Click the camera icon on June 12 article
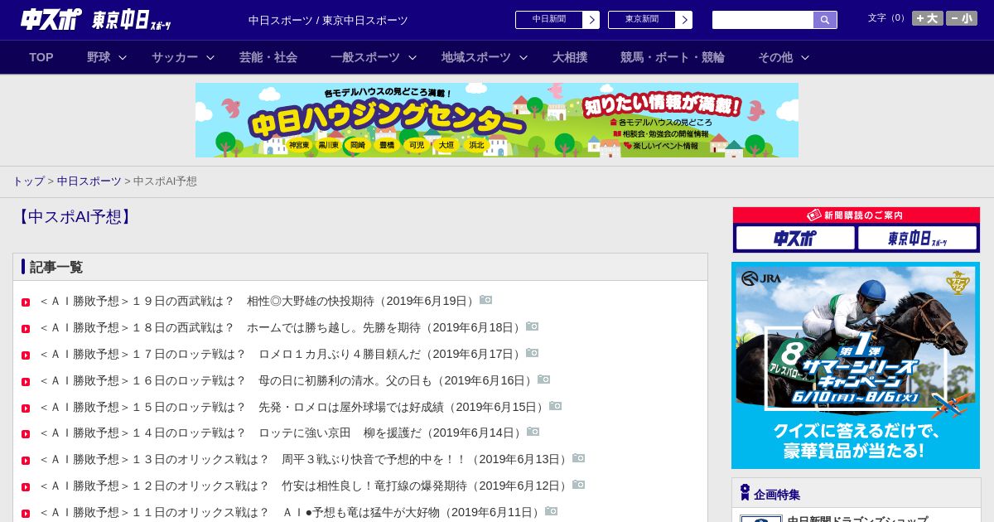The image size is (994, 522). pos(579,485)
